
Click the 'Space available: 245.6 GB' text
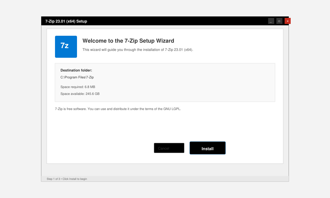click(x=80, y=94)
